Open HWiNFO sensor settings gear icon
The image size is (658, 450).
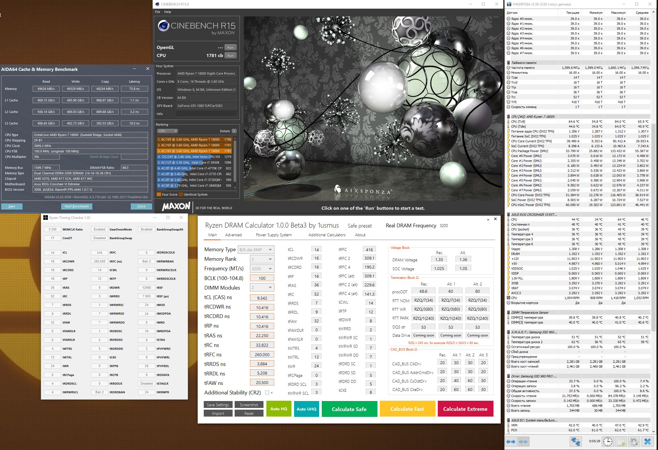tap(634, 442)
